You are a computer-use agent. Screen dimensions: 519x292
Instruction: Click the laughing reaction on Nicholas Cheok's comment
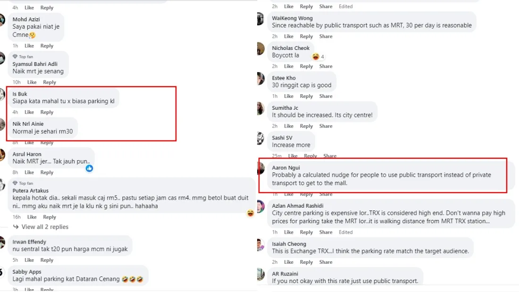(316, 57)
